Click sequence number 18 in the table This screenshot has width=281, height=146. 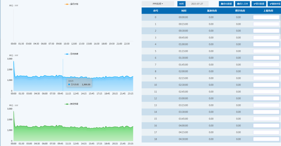156,139
